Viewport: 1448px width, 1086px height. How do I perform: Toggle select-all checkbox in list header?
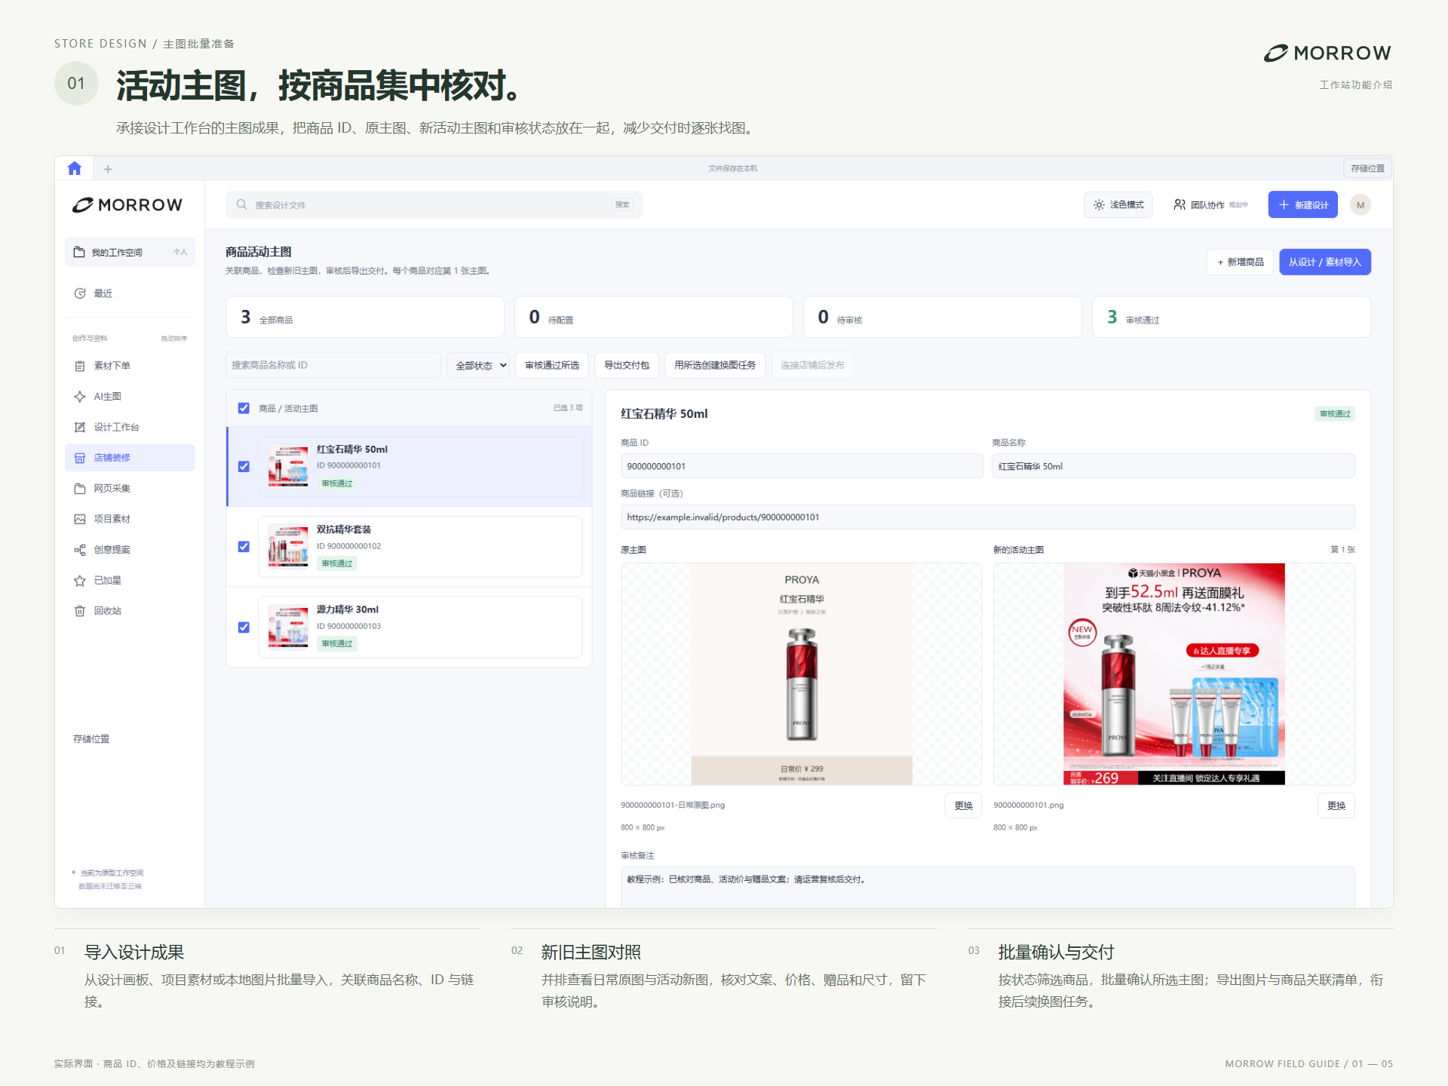(244, 408)
